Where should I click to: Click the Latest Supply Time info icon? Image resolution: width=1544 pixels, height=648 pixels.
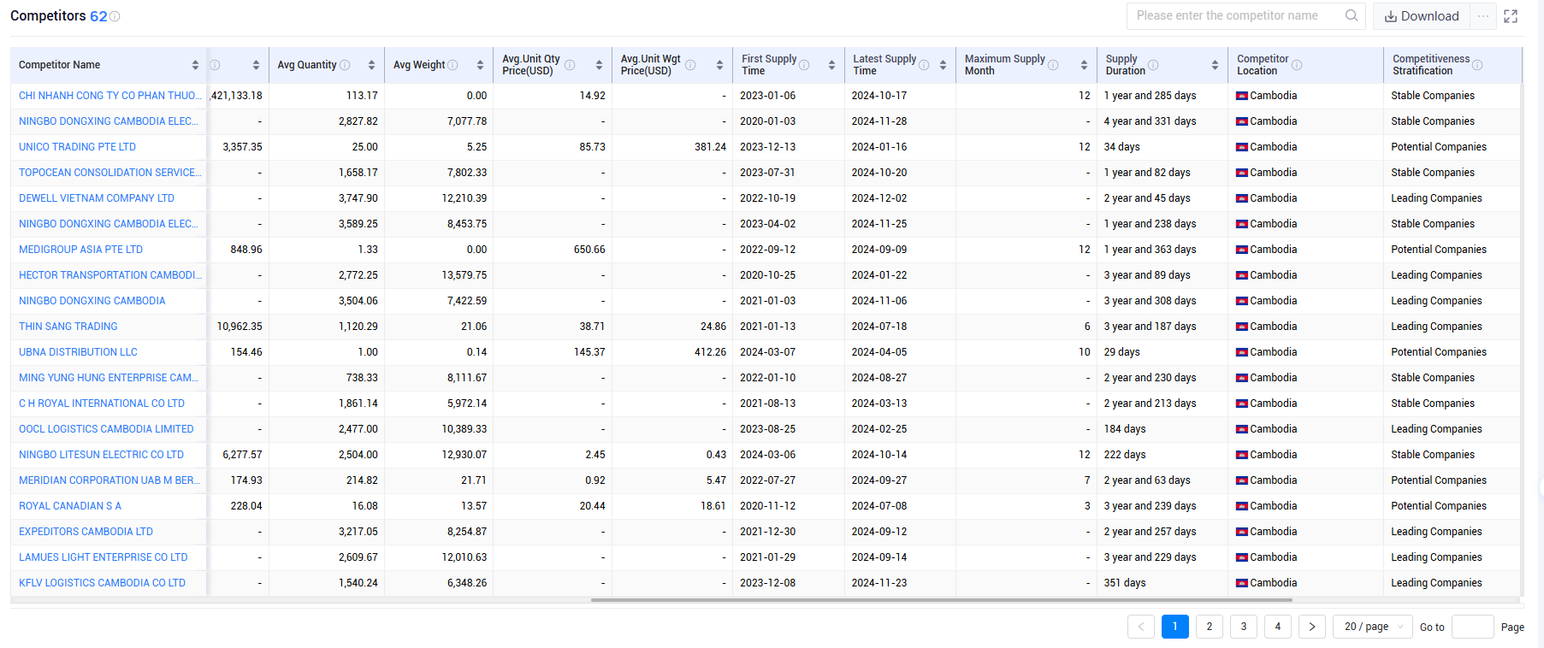click(x=924, y=65)
